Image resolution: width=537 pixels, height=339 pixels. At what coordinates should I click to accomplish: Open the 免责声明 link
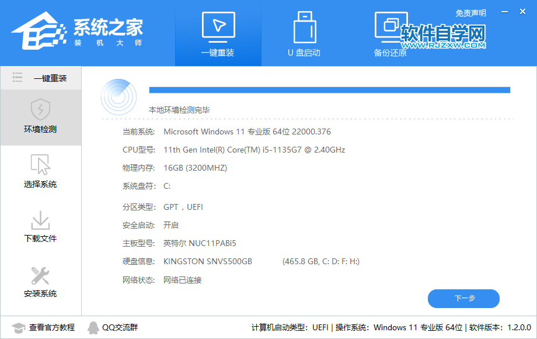pos(470,13)
